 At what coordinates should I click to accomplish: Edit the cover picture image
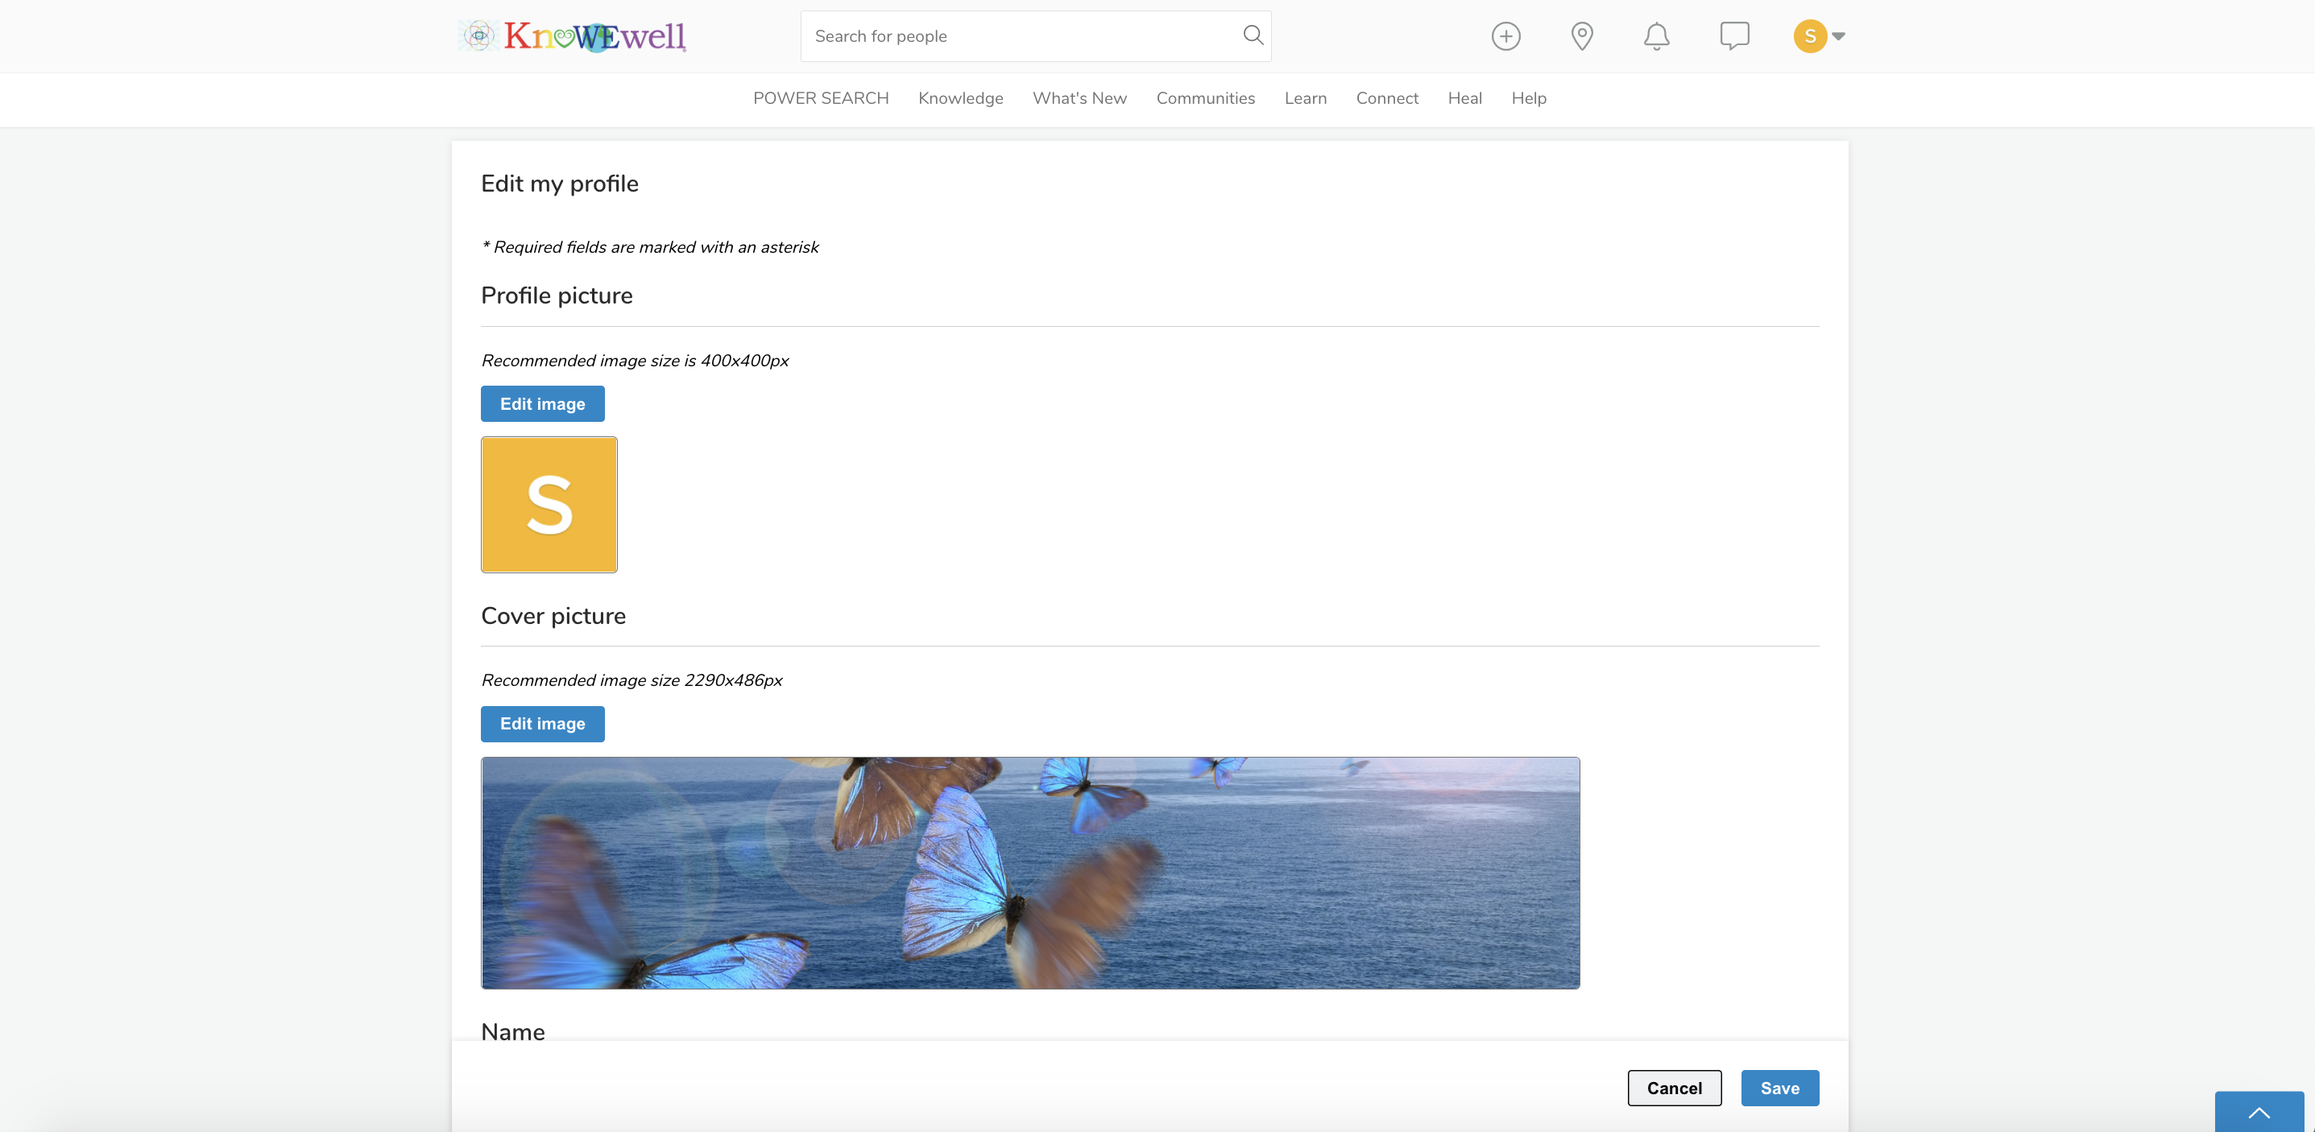(x=542, y=723)
